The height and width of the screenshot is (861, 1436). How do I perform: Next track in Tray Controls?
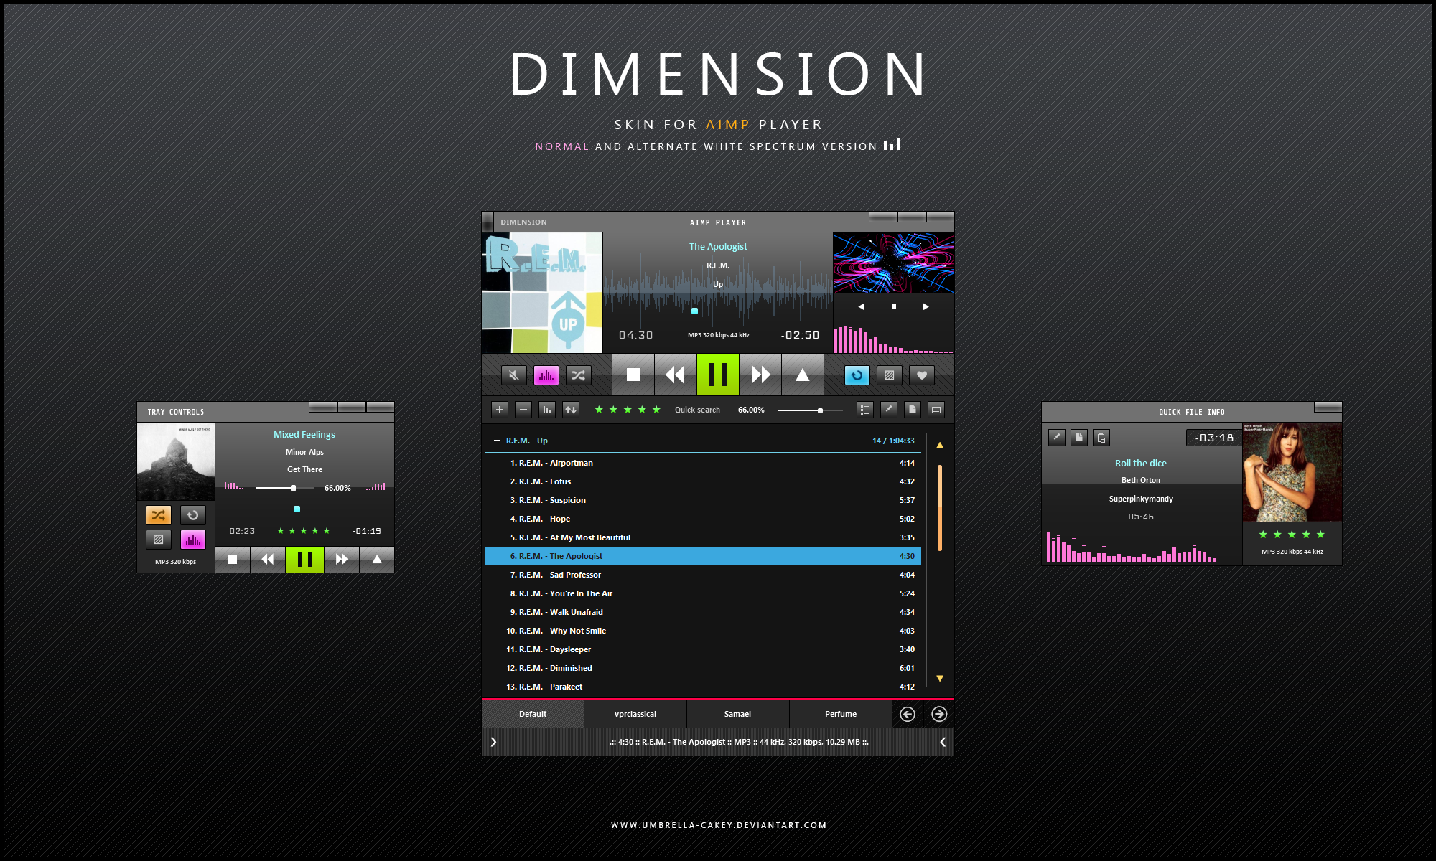click(x=342, y=560)
